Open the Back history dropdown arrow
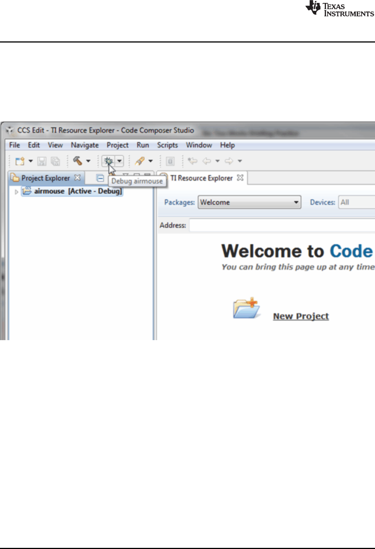The image size is (375, 549). 218,161
